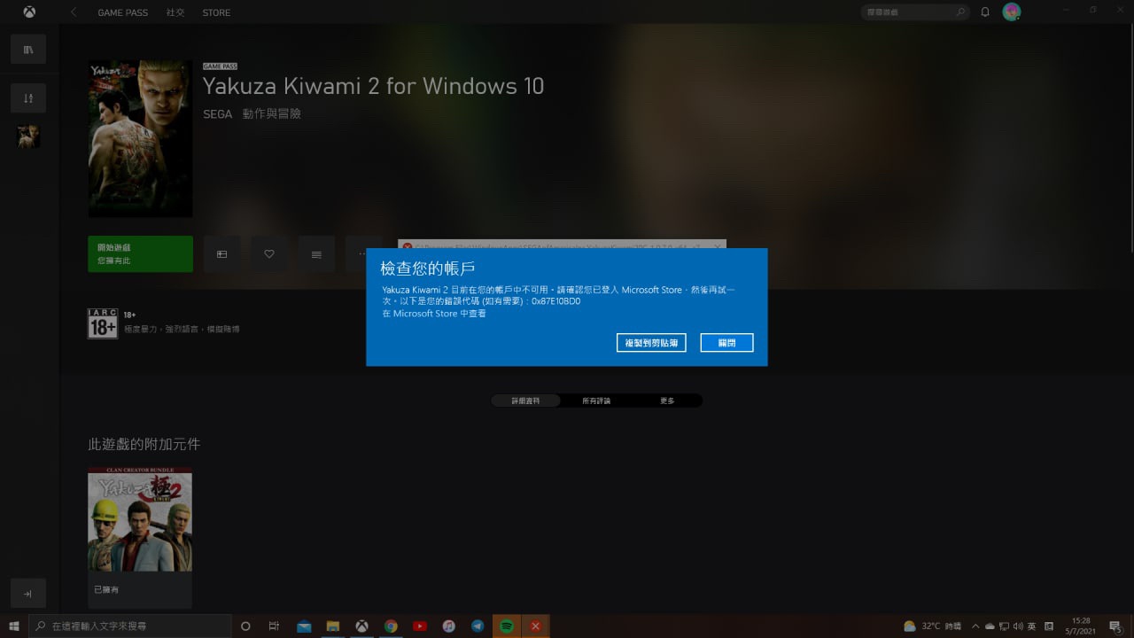Click the Xbox logo home icon
The image size is (1134, 638).
(29, 12)
